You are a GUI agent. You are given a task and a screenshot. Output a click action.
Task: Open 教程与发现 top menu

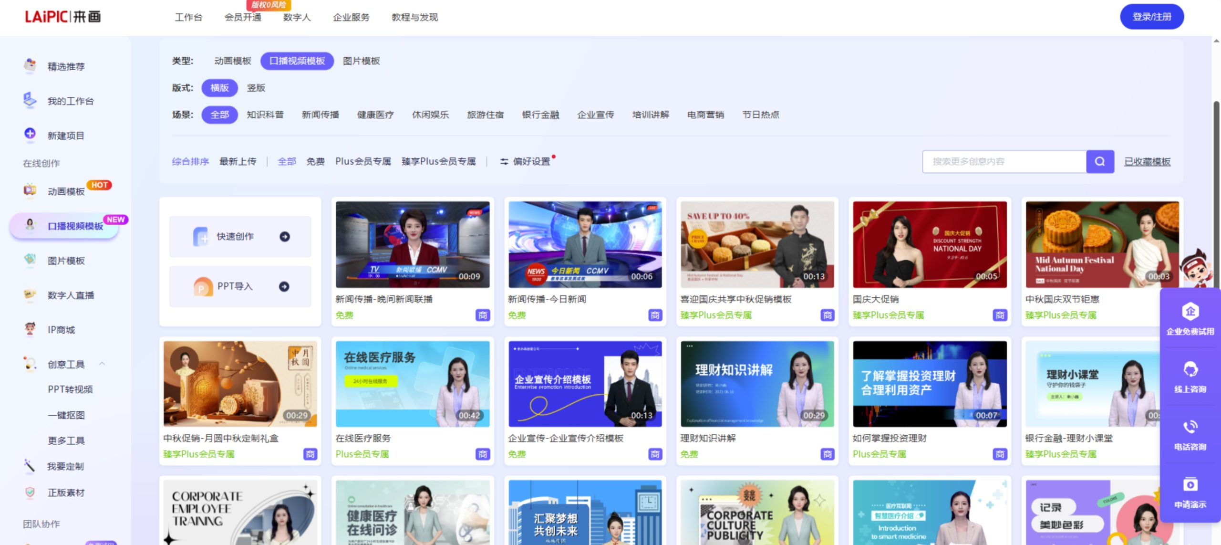click(x=414, y=17)
